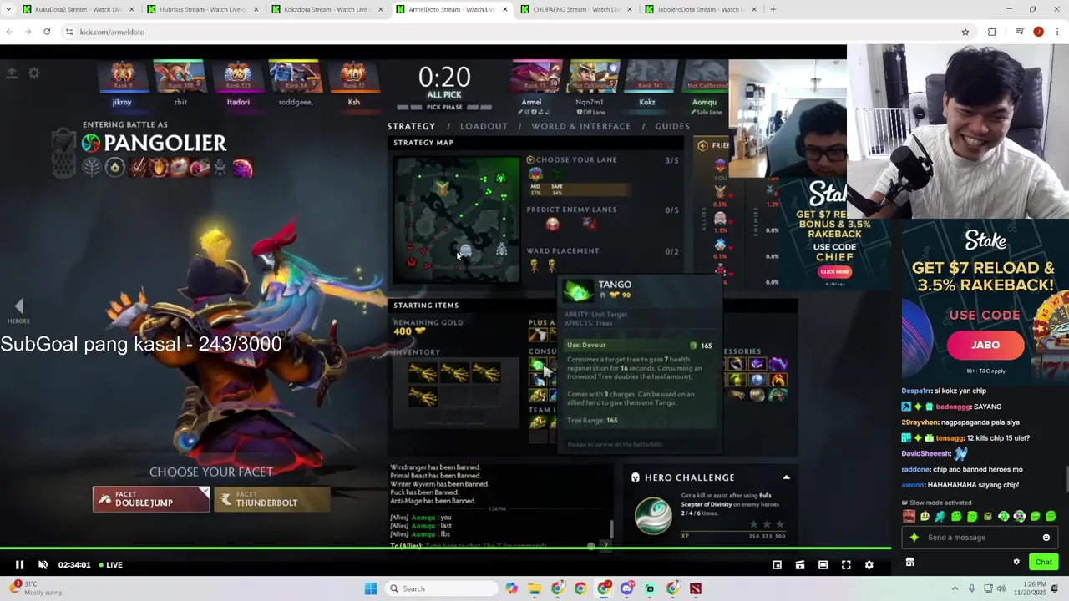The width and height of the screenshot is (1069, 601).
Task: Open microphone tray icon
Action: (x=971, y=588)
